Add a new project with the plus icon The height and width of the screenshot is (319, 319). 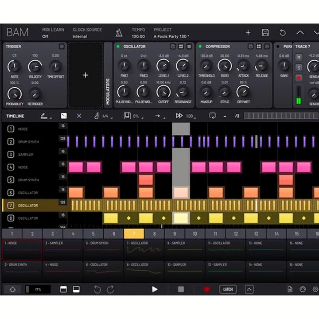coord(248,32)
